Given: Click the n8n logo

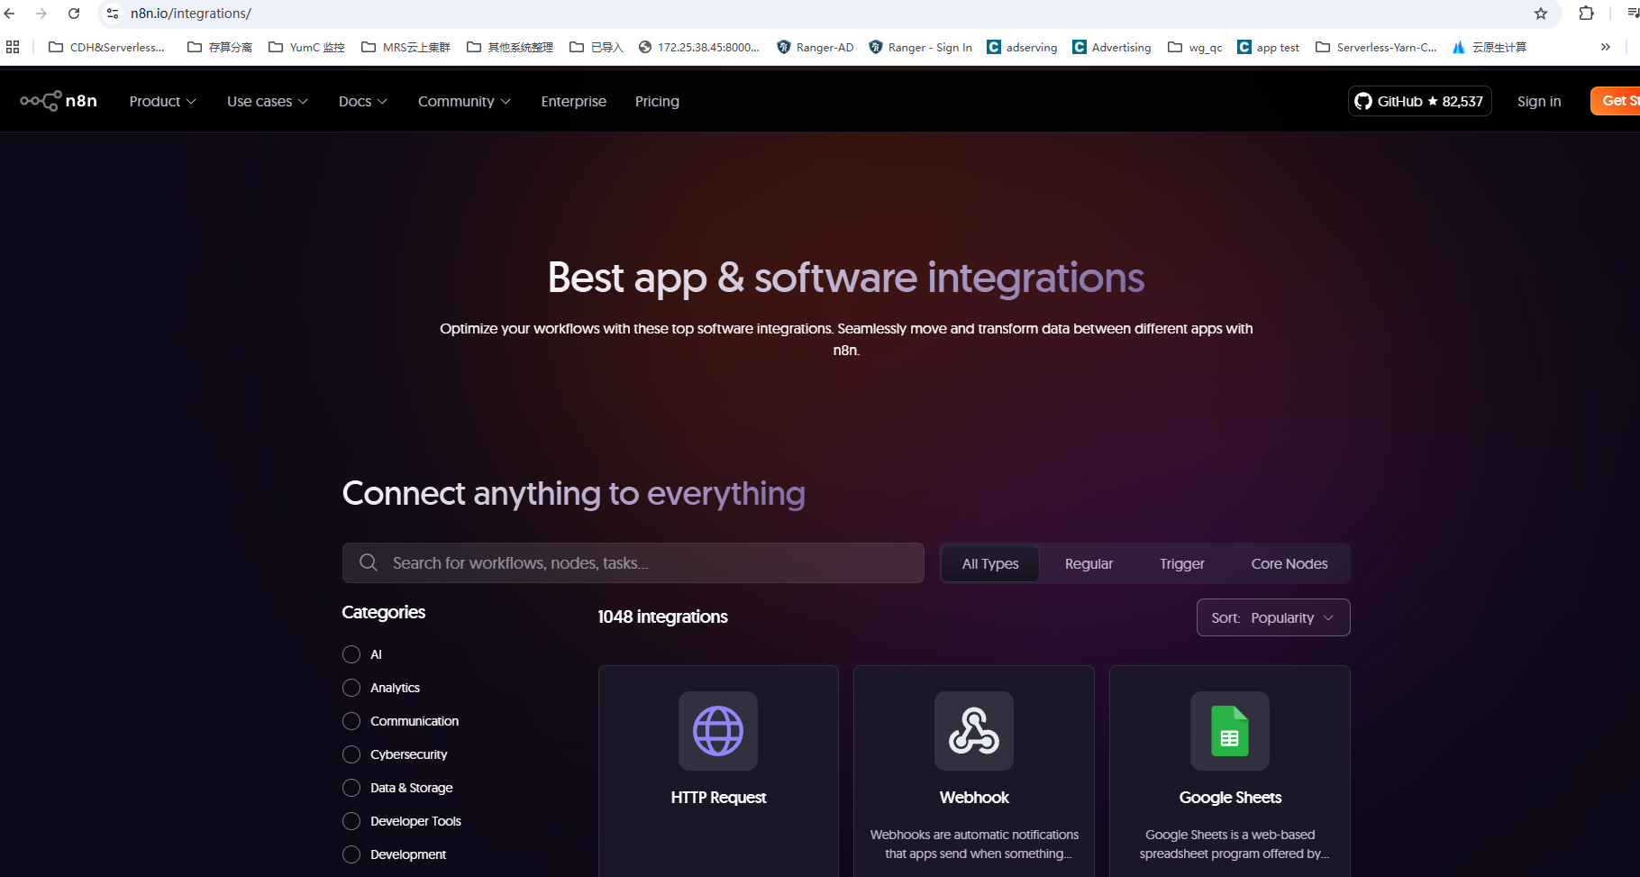Looking at the screenshot, I should click(x=59, y=101).
